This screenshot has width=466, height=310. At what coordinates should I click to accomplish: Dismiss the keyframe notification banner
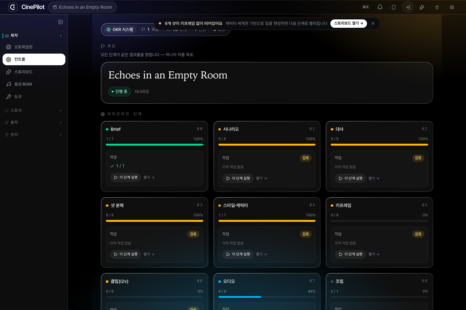tap(373, 23)
